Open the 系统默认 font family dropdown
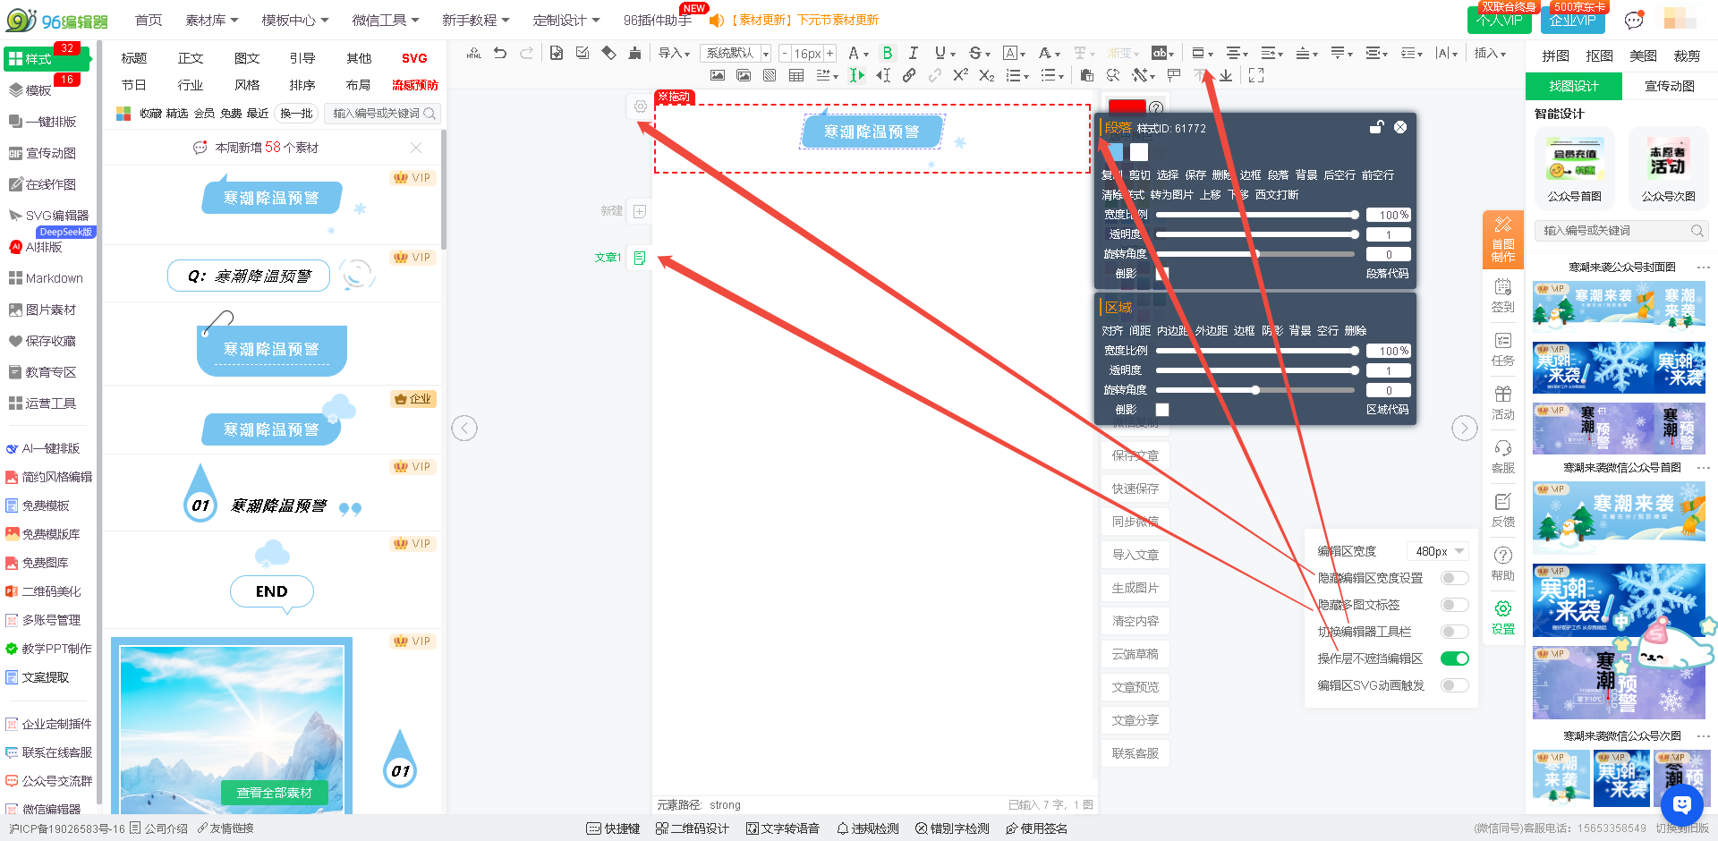1718x841 pixels. click(x=736, y=54)
